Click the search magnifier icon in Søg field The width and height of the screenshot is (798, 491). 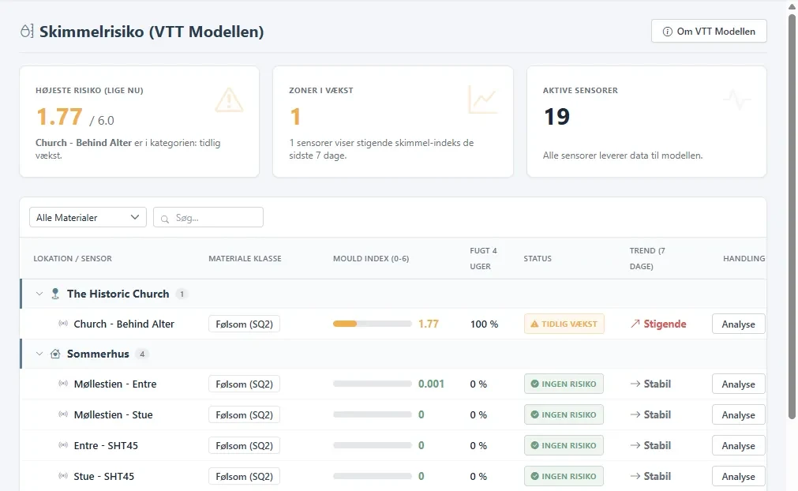coord(165,219)
